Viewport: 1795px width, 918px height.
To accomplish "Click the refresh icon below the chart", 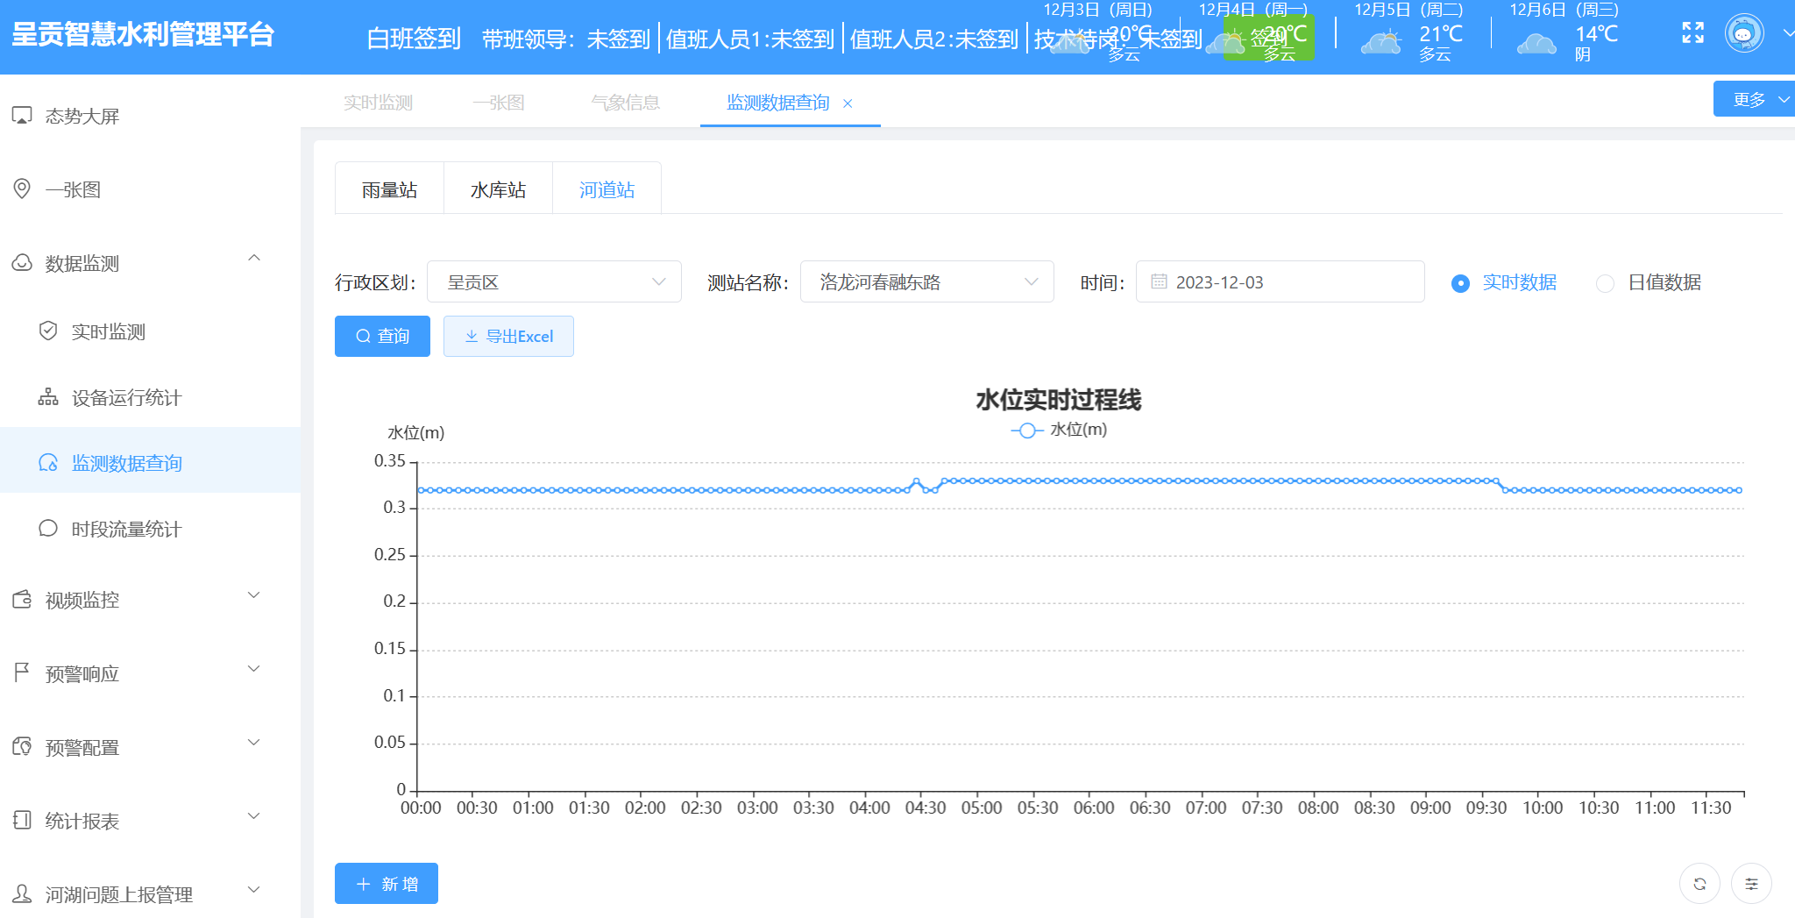I will pyautogui.click(x=1699, y=884).
